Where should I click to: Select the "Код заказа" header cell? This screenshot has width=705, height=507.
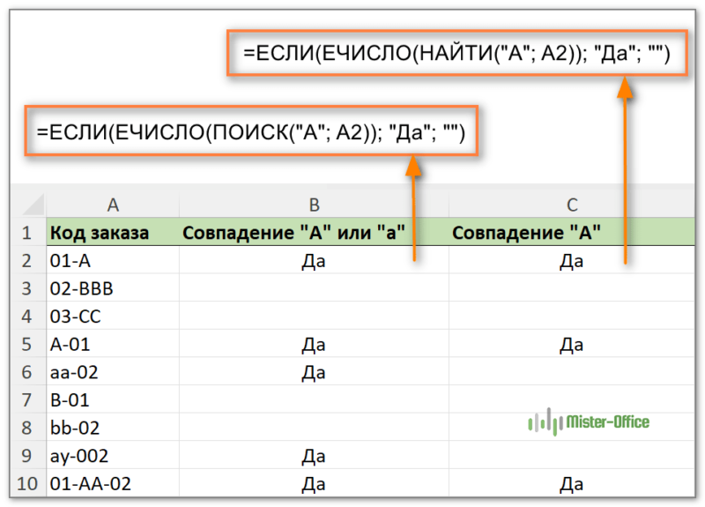point(113,234)
